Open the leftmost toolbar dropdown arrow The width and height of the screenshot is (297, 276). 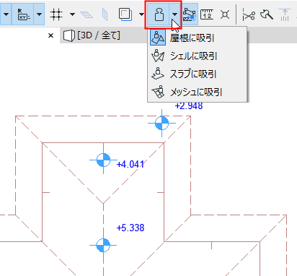tap(6, 14)
